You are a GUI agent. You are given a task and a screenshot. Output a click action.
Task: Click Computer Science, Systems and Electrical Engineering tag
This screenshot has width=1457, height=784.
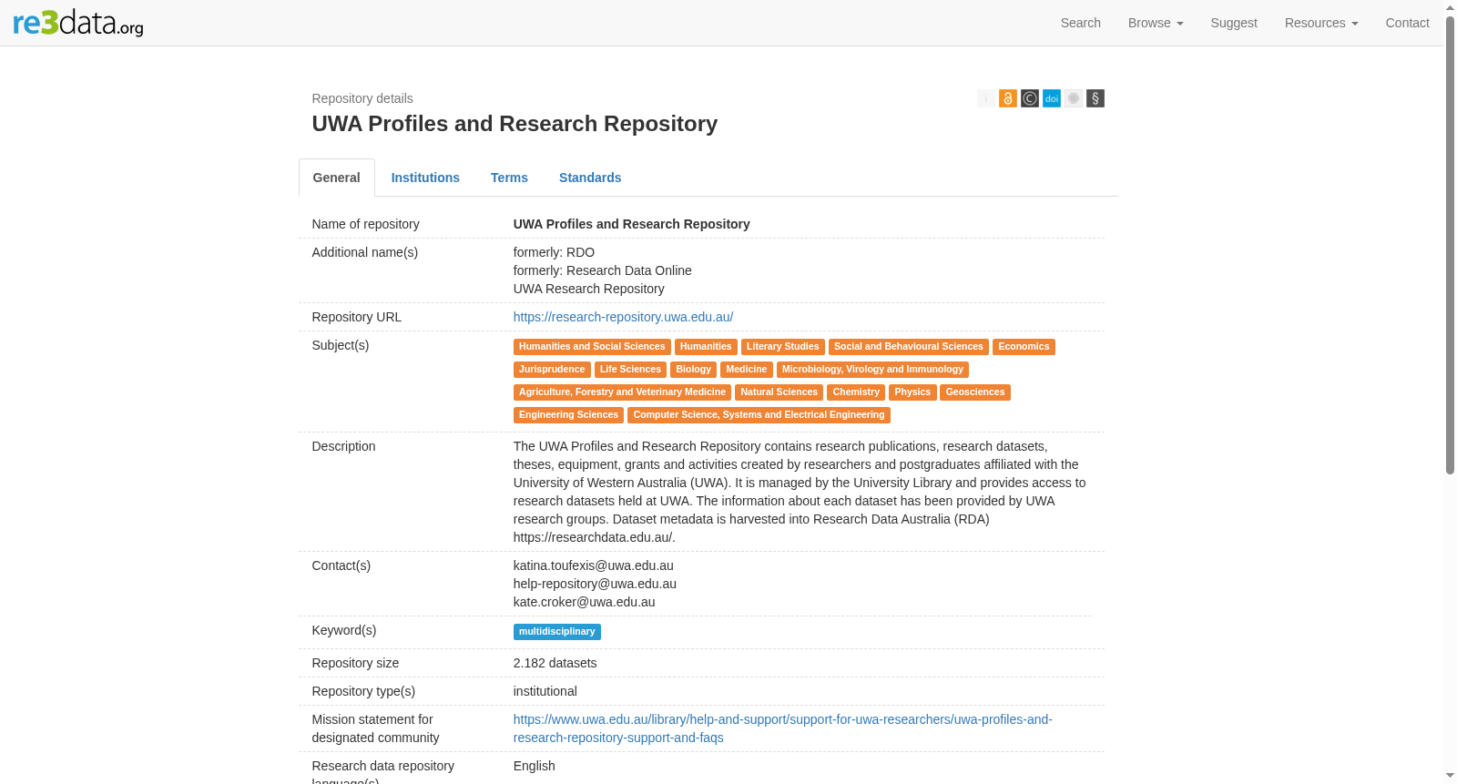pyautogui.click(x=759, y=415)
